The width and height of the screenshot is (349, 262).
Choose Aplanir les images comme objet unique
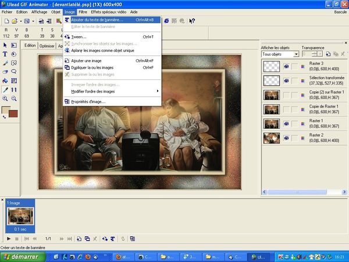pos(112,51)
